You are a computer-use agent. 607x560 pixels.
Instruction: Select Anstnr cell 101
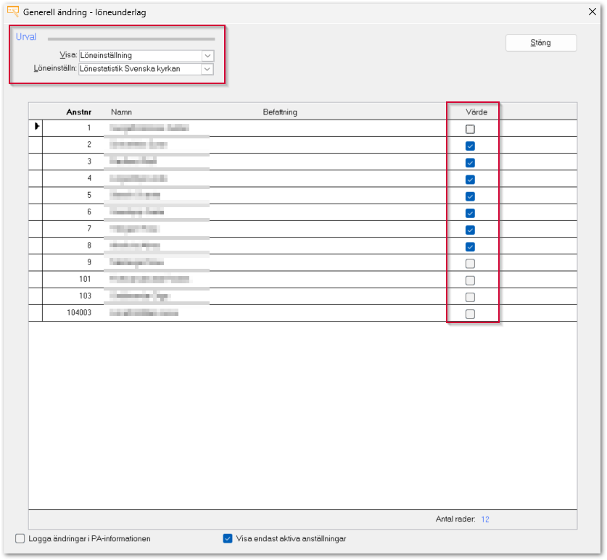pos(85,279)
